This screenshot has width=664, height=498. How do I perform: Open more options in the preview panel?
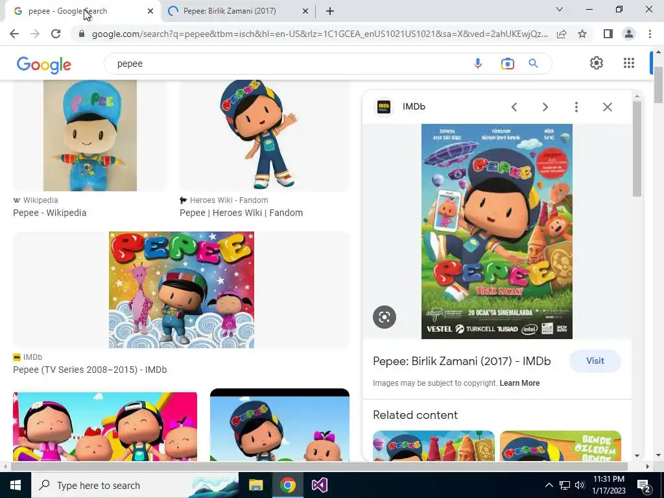(576, 107)
